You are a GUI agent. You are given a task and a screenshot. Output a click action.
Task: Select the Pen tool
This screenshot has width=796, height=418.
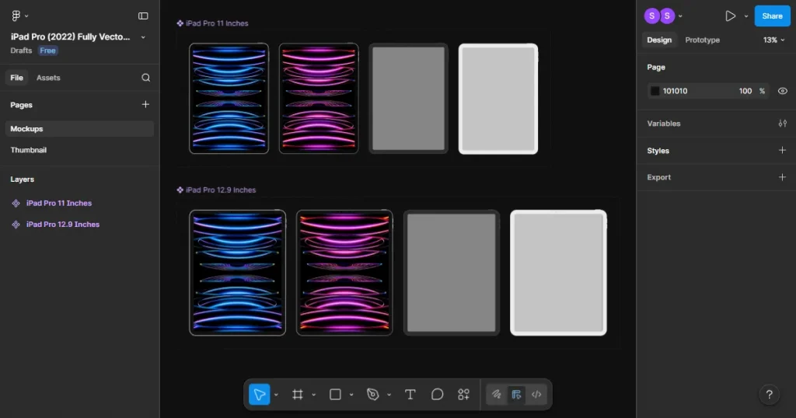pos(372,394)
